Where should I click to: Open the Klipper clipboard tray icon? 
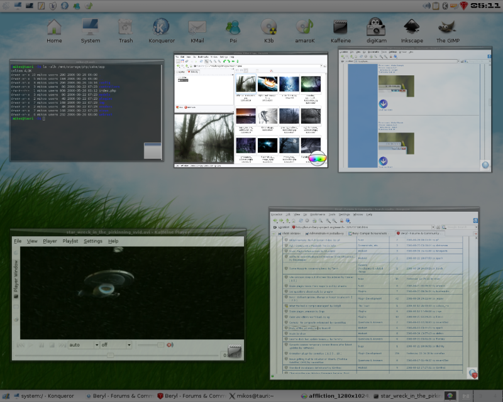(436, 6)
